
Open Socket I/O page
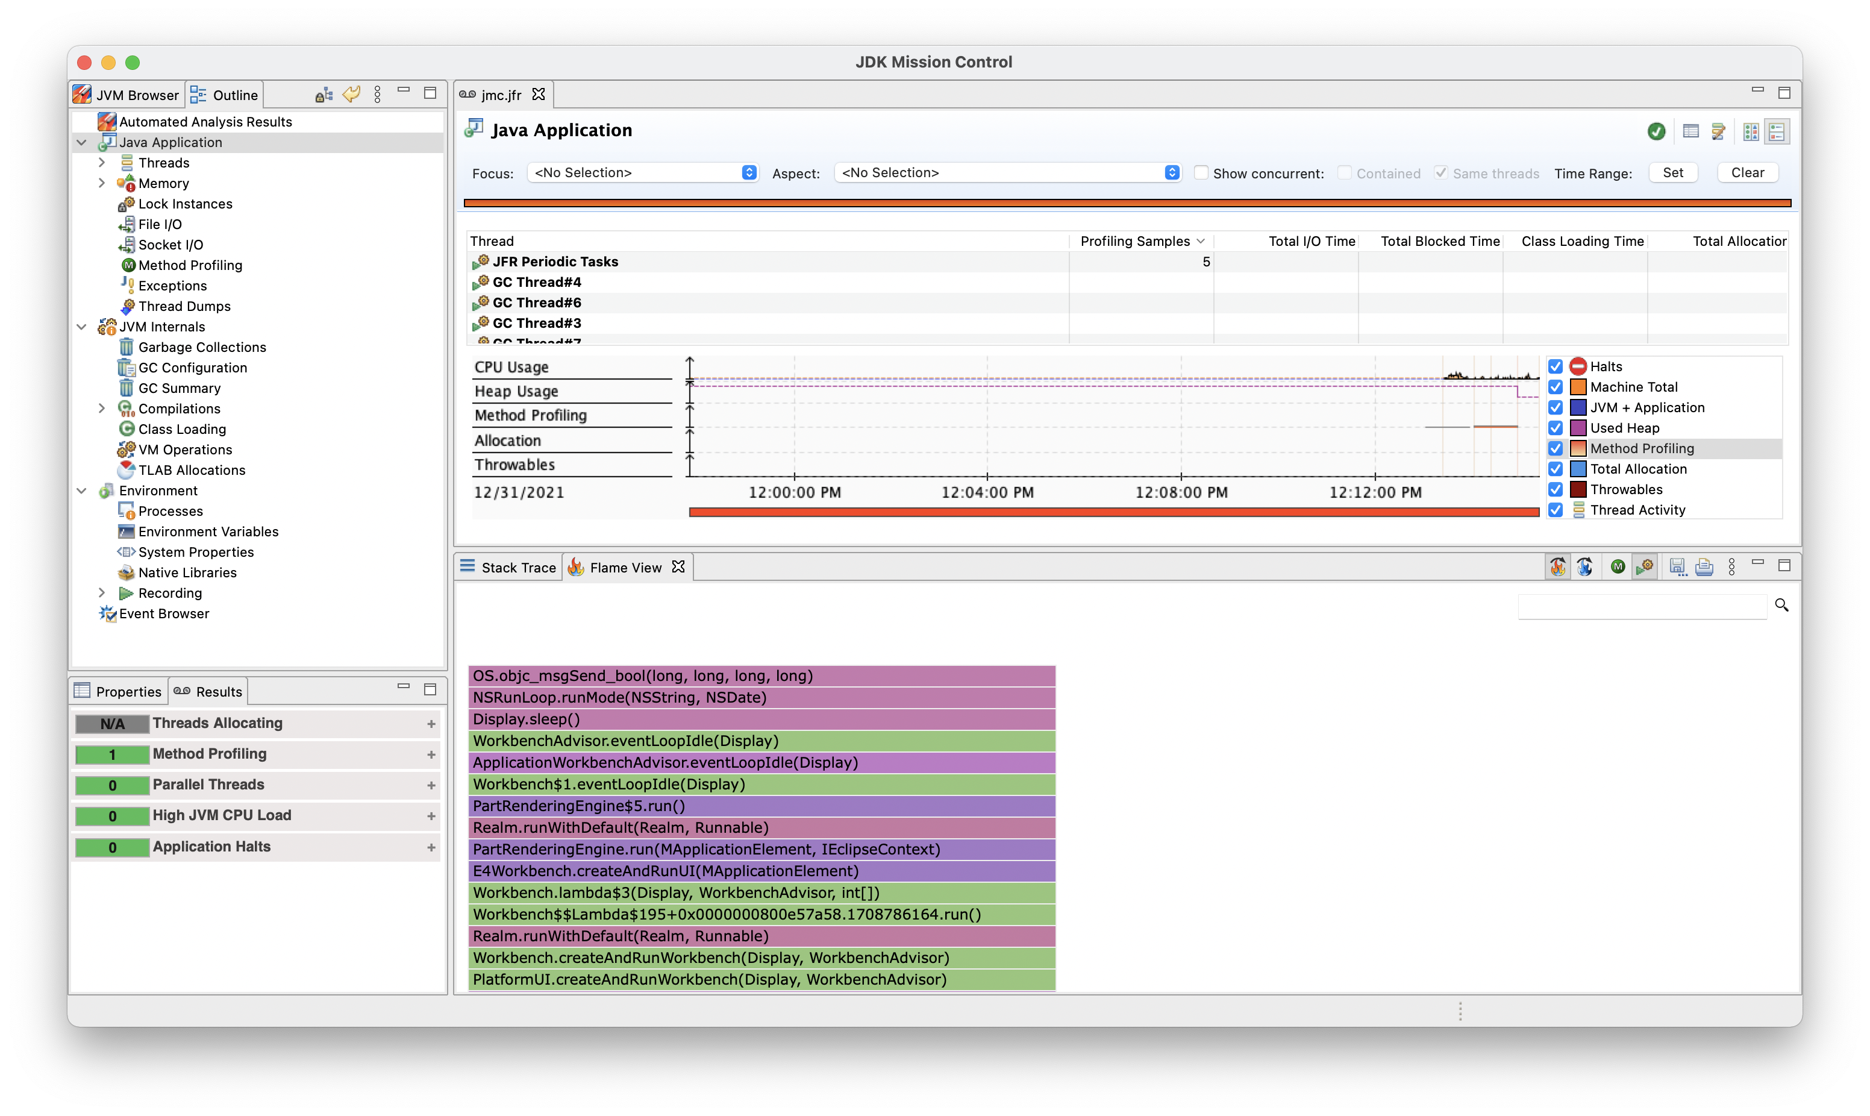(x=170, y=245)
